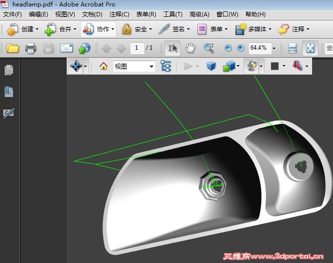Viewport: 333px width, 263px height.
Task: Click the 3D play animation button
Action: point(188,66)
